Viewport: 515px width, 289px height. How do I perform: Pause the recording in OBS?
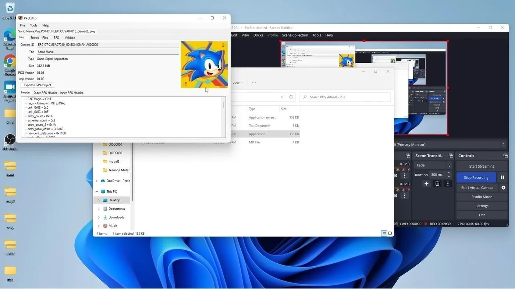[502, 178]
